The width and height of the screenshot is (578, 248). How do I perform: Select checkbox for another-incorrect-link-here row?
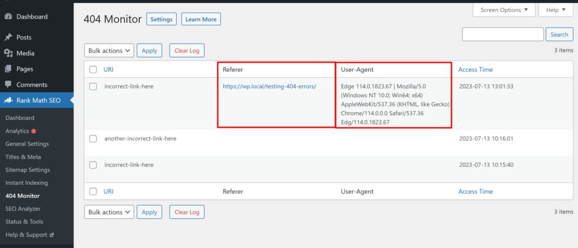(93, 139)
